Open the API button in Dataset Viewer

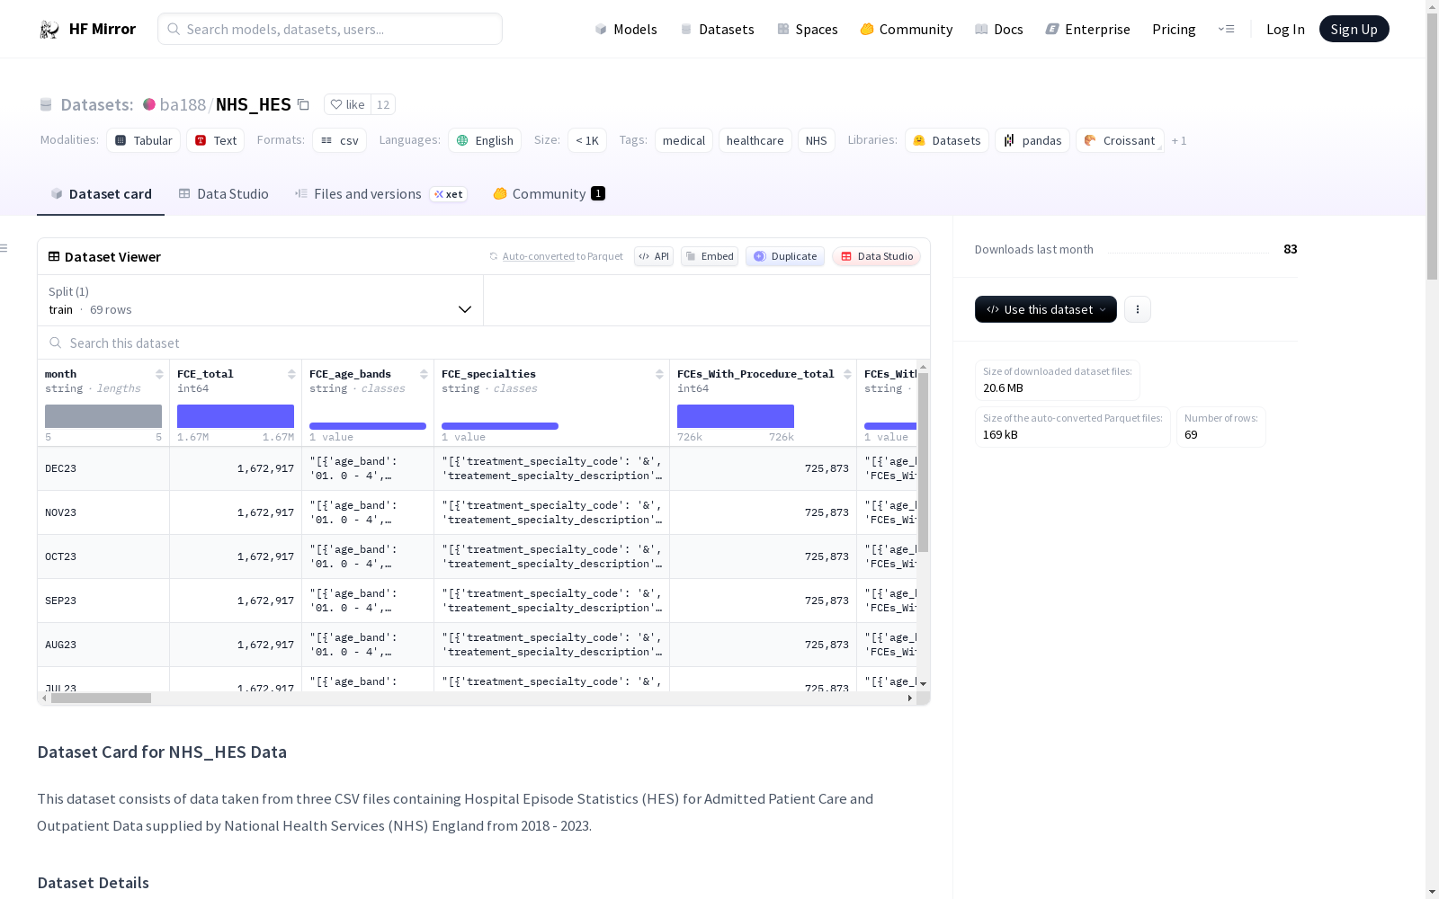[x=654, y=256]
